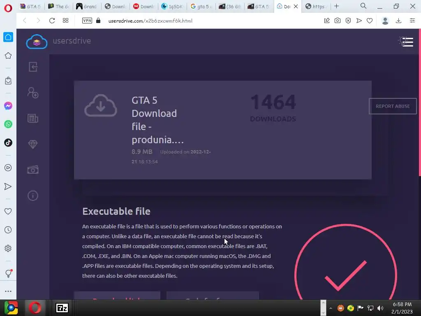Open the Opera main menu logo
Image resolution: width=421 pixels, height=316 pixels.
click(x=8, y=8)
